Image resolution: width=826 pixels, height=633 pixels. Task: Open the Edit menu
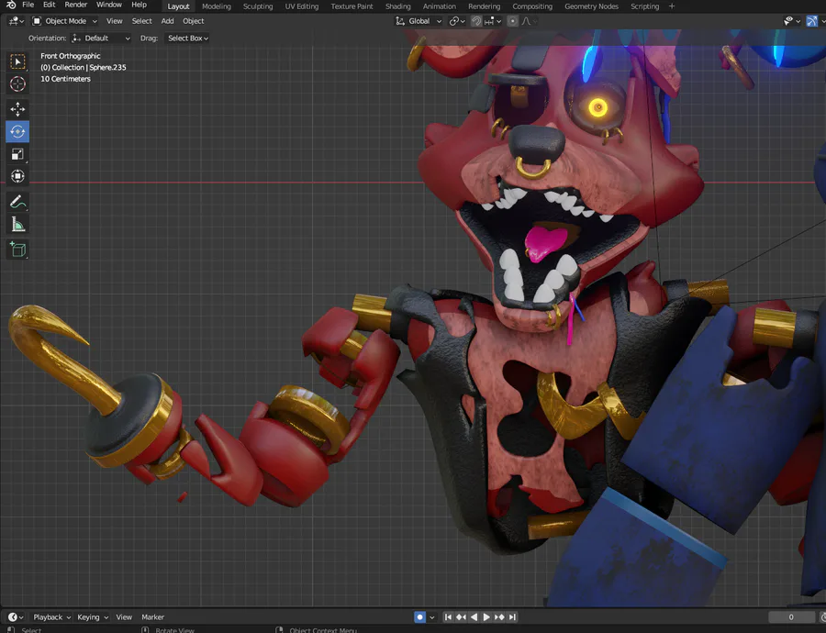[49, 5]
